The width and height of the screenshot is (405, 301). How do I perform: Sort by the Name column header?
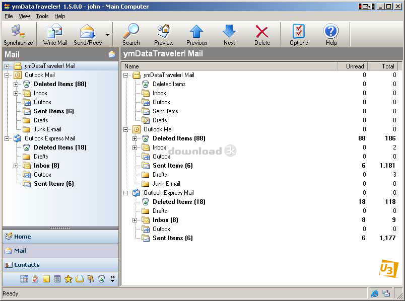click(x=229, y=66)
